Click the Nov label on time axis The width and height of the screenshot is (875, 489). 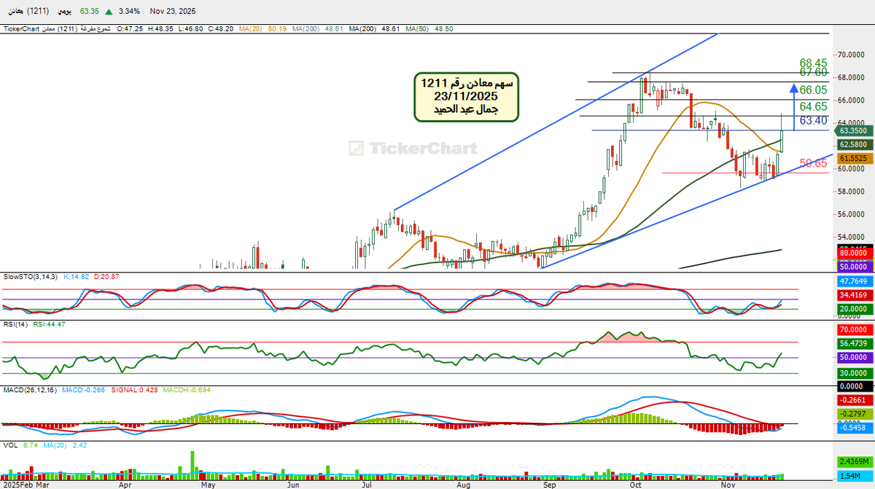(728, 484)
